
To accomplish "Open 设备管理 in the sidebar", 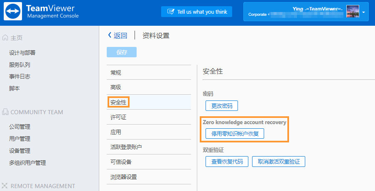I will [20, 151].
